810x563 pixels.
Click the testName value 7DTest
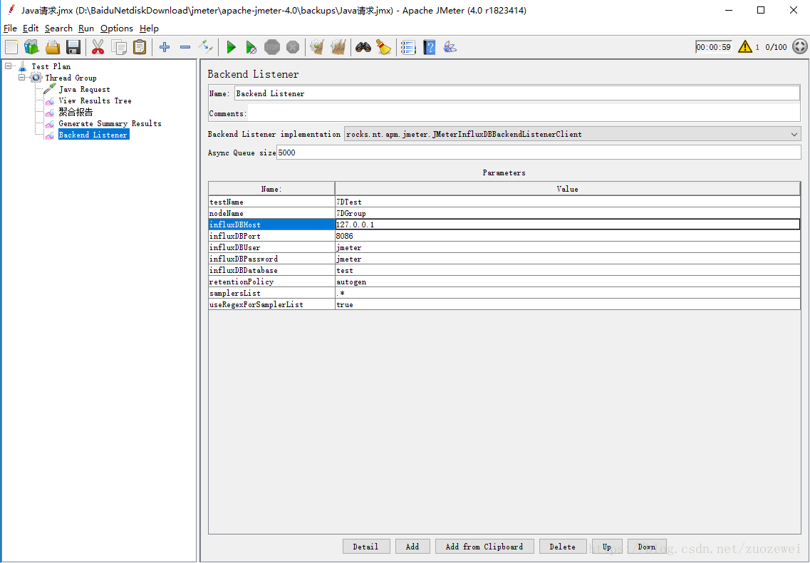coord(567,202)
